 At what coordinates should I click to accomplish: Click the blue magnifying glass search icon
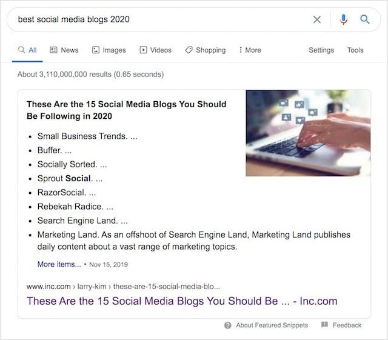click(364, 19)
